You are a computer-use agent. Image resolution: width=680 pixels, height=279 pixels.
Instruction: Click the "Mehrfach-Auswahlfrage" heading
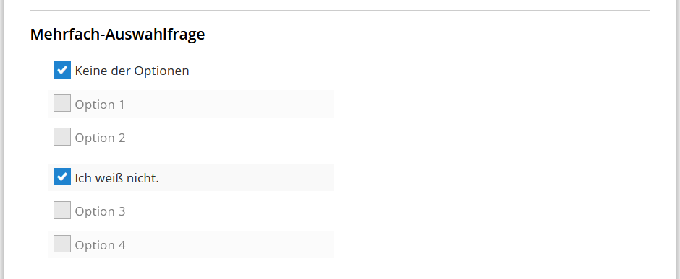[x=117, y=35]
